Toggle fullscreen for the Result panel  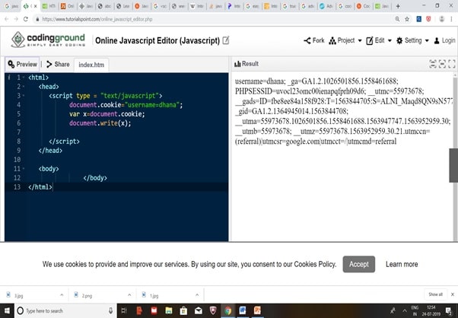pos(452,64)
